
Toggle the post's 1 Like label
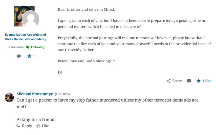207,81
